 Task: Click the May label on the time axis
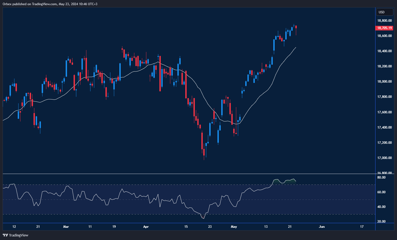coord(234,227)
